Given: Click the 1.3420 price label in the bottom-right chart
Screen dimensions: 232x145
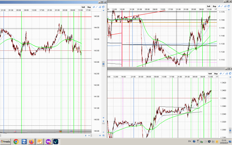Looking at the screenshot, I should point(223,83).
